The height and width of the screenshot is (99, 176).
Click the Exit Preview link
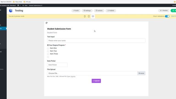point(174,16)
